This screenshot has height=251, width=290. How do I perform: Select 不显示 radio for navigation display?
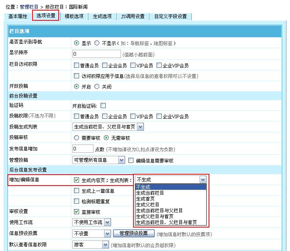(x=97, y=43)
